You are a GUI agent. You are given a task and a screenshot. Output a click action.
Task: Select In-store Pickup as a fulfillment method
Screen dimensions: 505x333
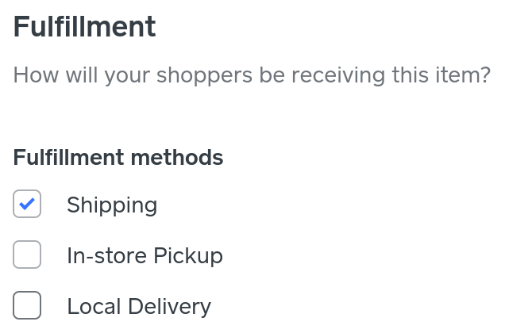point(27,255)
